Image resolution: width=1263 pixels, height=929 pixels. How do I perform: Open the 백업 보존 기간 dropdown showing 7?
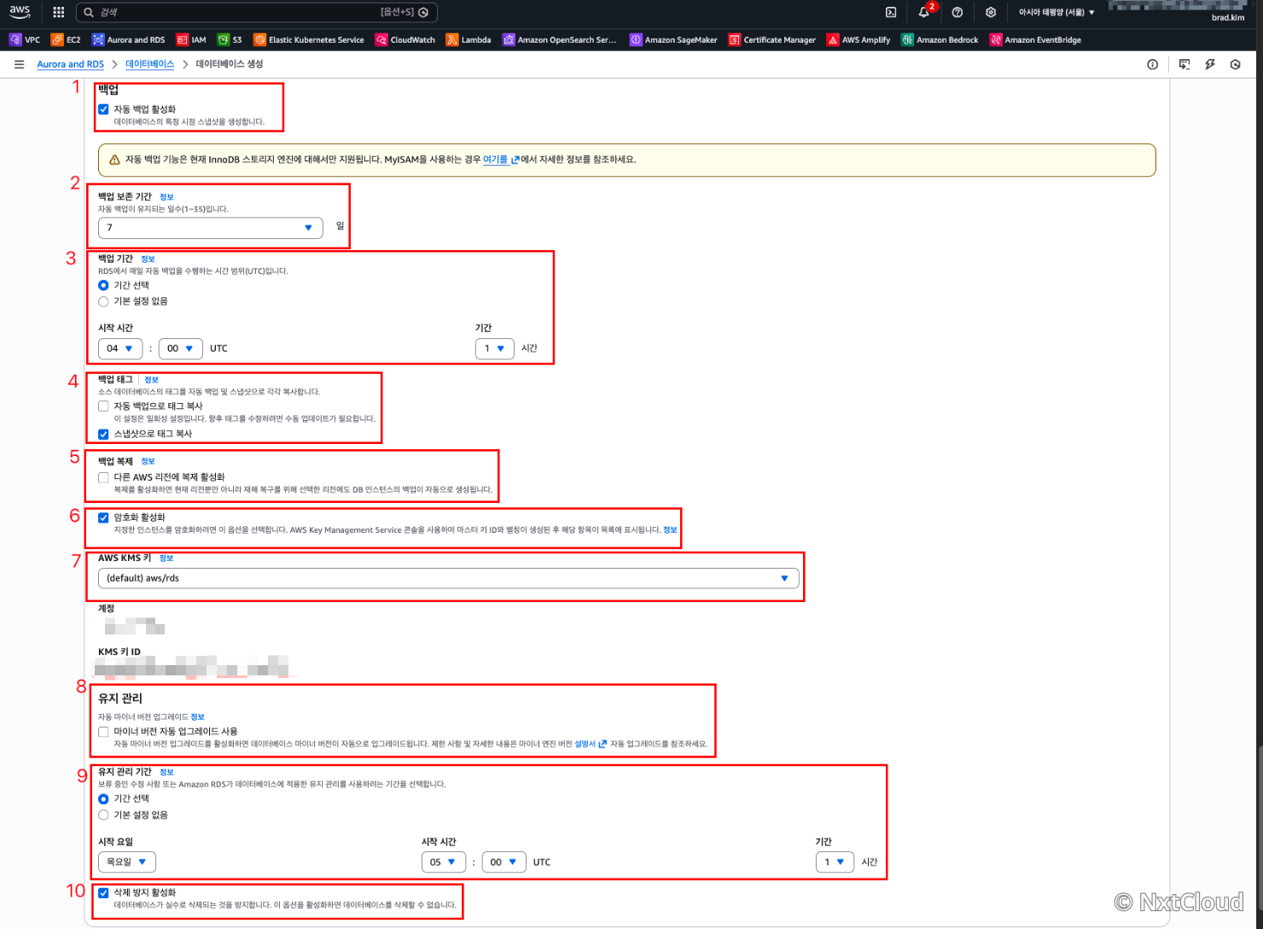tap(211, 228)
